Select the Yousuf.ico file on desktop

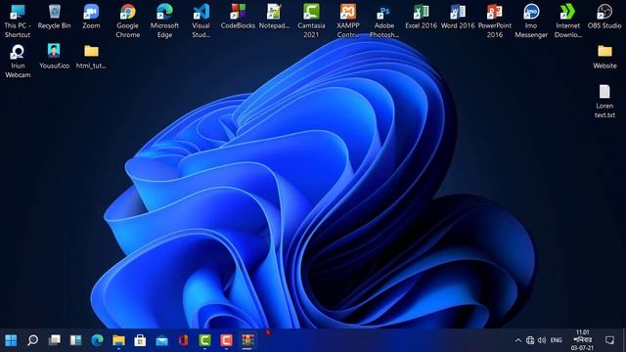point(55,57)
